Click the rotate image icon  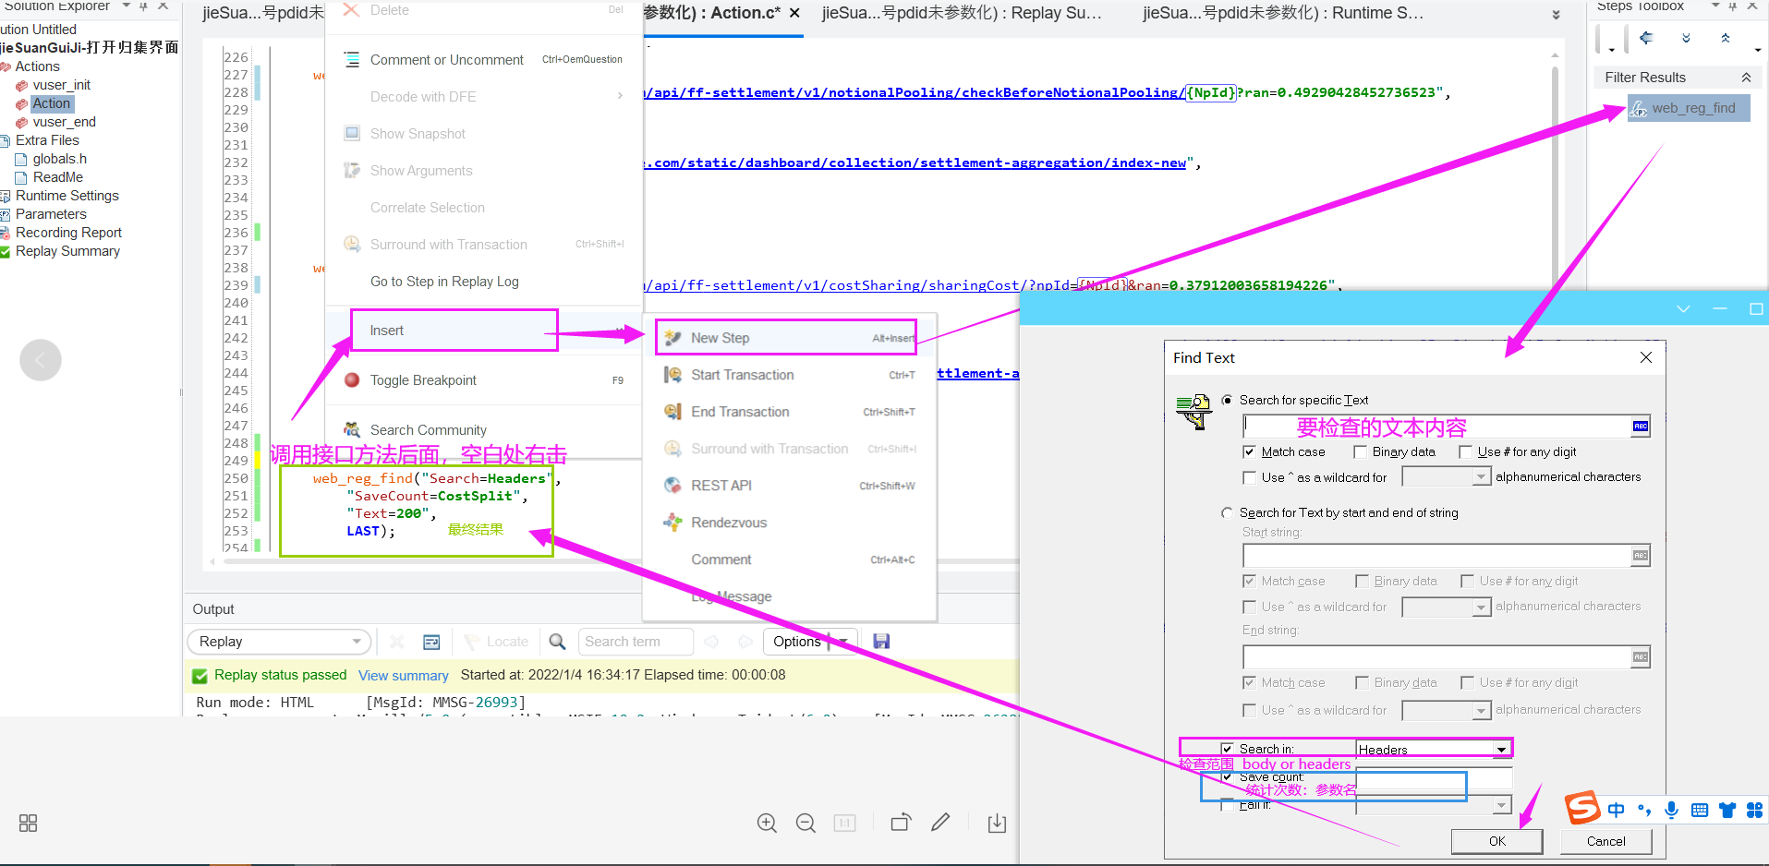pos(901,823)
